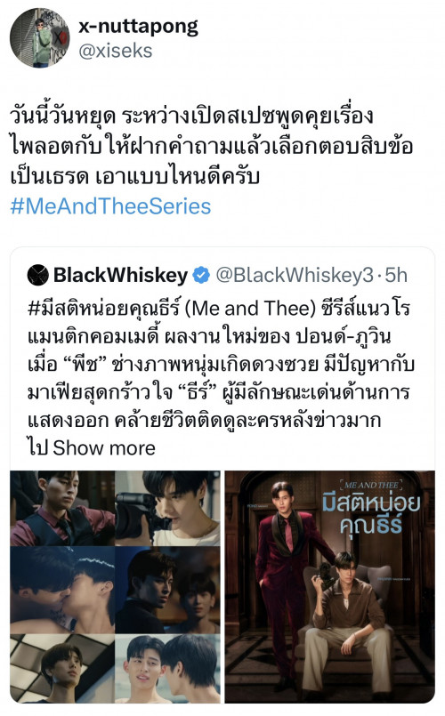Open the Me and Thee poster image
The image size is (445, 716).
point(330,587)
